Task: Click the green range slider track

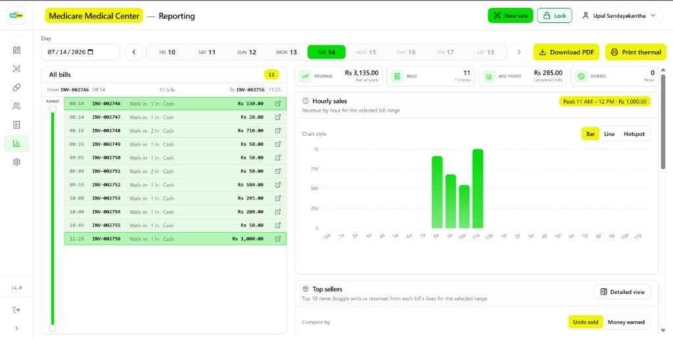Action: coord(53,218)
